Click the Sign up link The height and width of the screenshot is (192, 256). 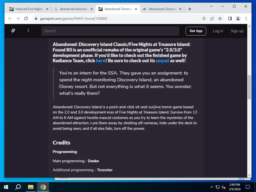[237, 31]
